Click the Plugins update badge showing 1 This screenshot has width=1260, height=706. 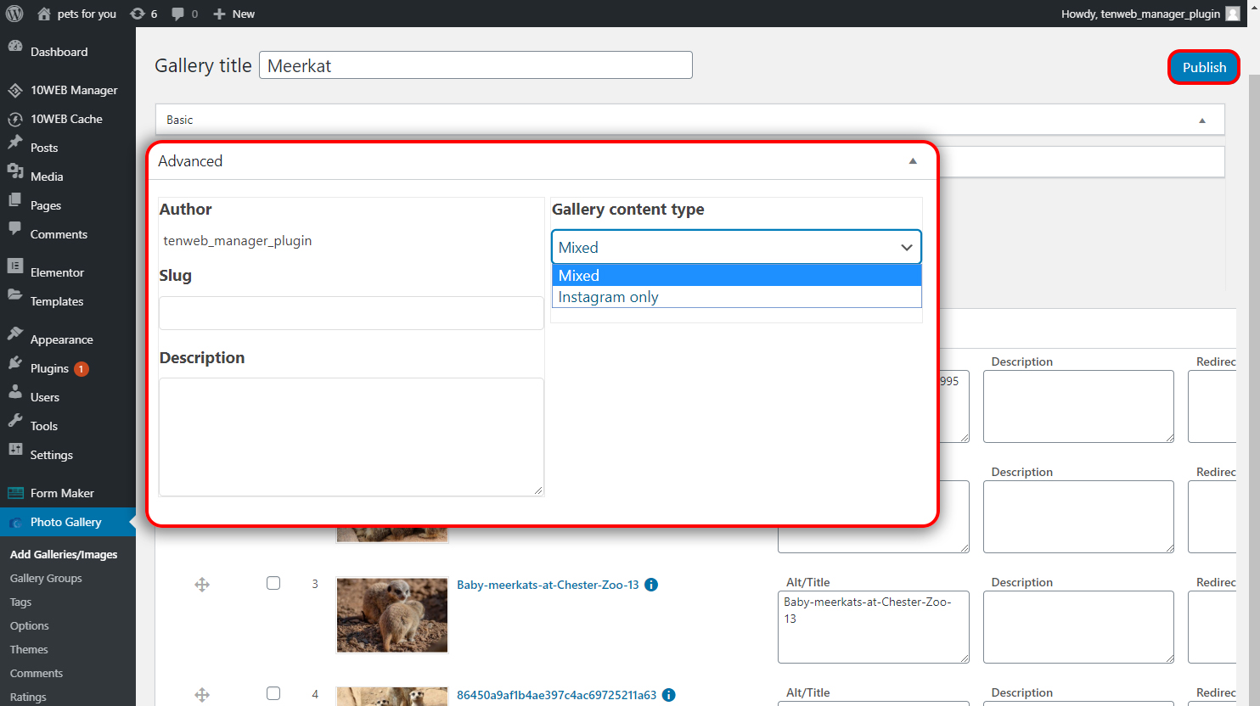coord(82,368)
